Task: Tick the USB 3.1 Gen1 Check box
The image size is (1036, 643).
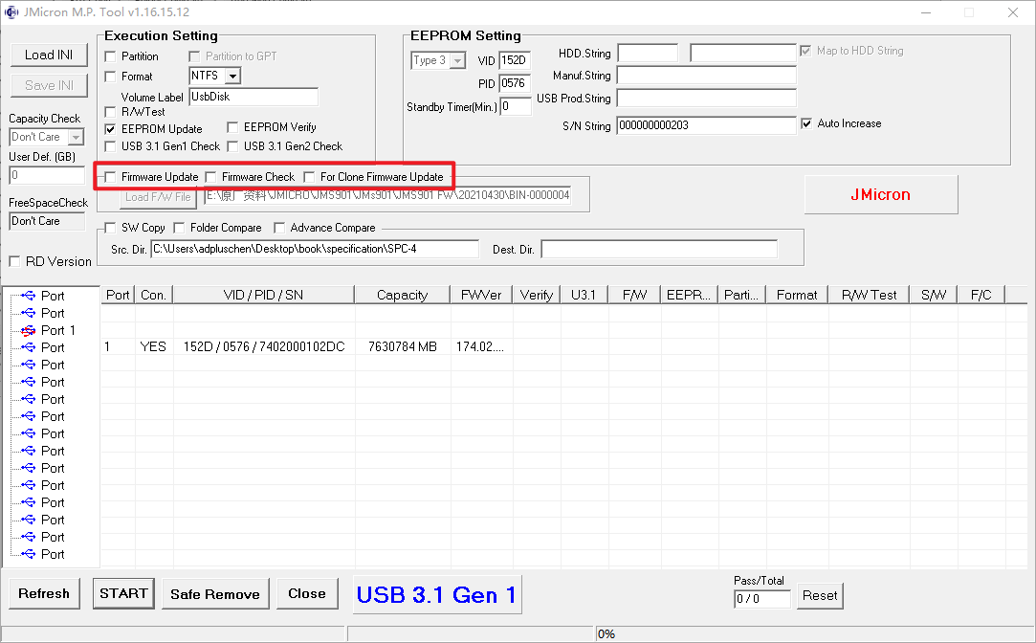Action: tap(110, 146)
